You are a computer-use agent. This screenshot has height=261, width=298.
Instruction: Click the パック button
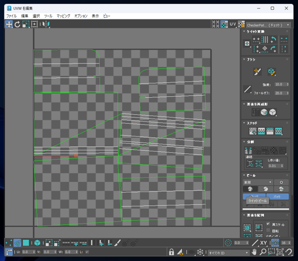(x=277, y=196)
